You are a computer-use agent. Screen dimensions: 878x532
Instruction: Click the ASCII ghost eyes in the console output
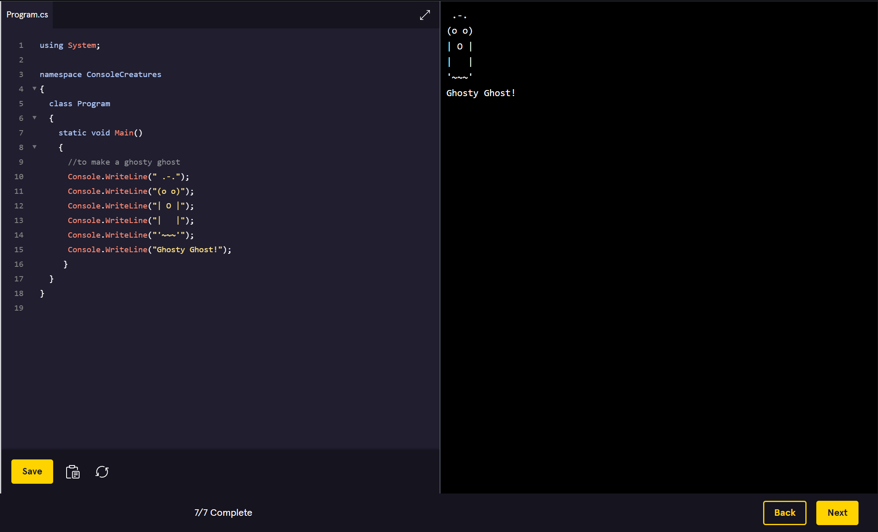click(x=459, y=31)
